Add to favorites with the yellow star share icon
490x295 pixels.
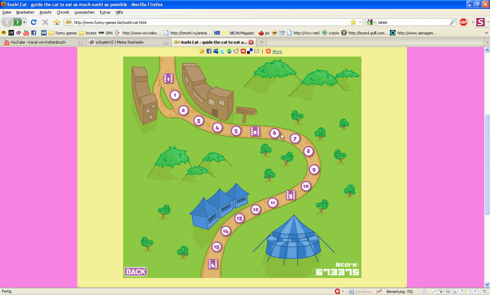pos(202,51)
